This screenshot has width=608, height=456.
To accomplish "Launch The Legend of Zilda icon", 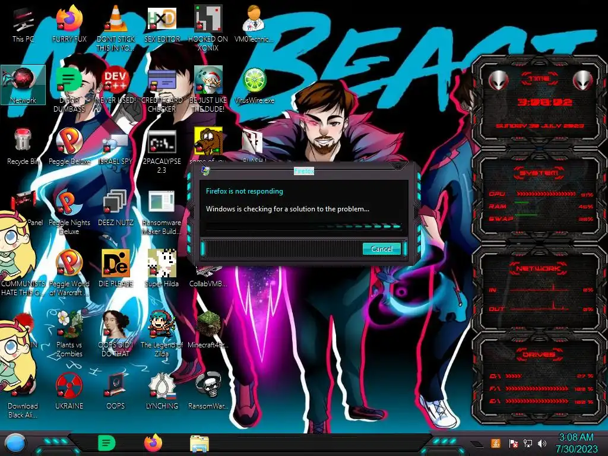I will click(x=162, y=334).
